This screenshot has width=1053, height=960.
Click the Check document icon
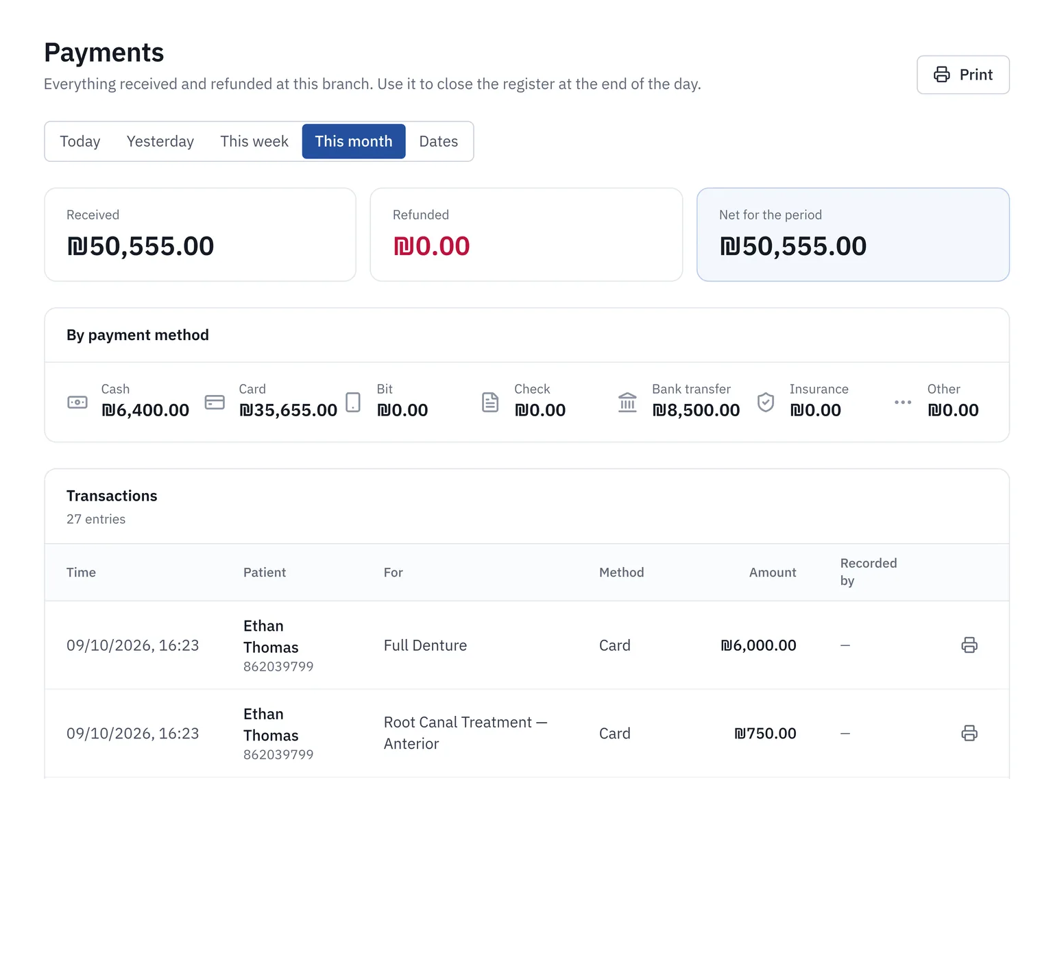point(490,402)
